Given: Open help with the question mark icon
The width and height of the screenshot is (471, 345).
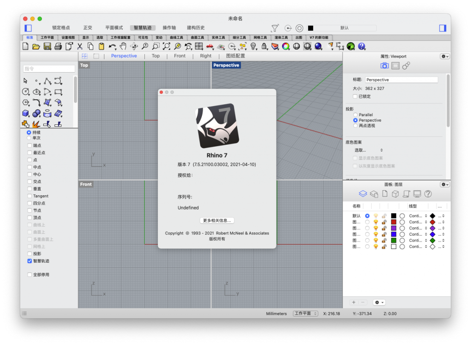Looking at the screenshot, I should click(362, 46).
